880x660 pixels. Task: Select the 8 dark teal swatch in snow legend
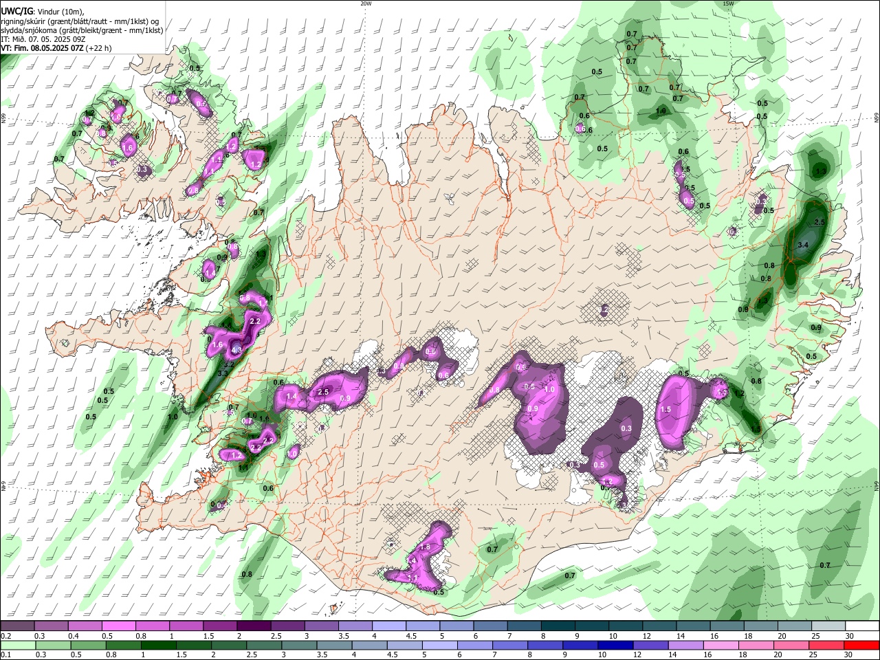coord(558,626)
